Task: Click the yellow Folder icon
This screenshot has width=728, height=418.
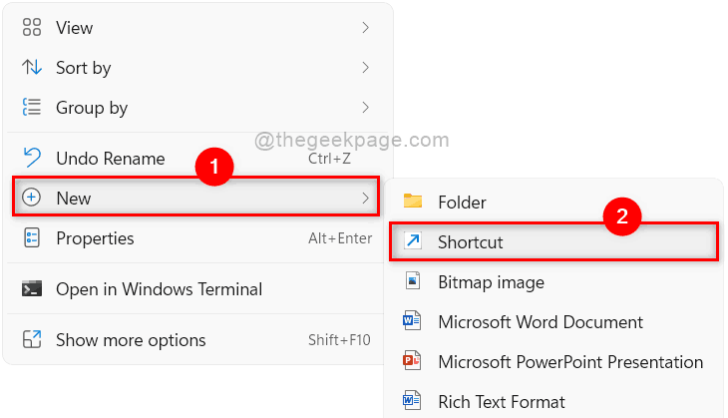Action: (413, 202)
